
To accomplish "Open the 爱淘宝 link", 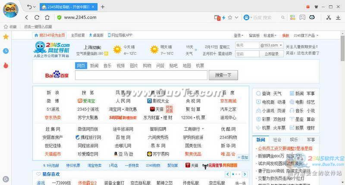I will 87,101.
